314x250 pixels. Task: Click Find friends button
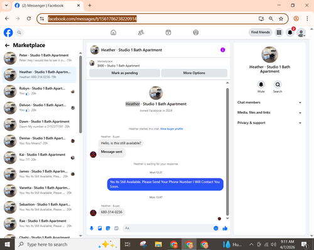(261, 32)
